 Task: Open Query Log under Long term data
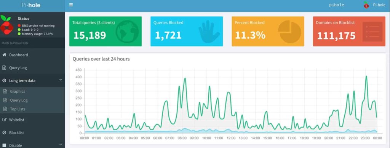pyautogui.click(x=32, y=100)
